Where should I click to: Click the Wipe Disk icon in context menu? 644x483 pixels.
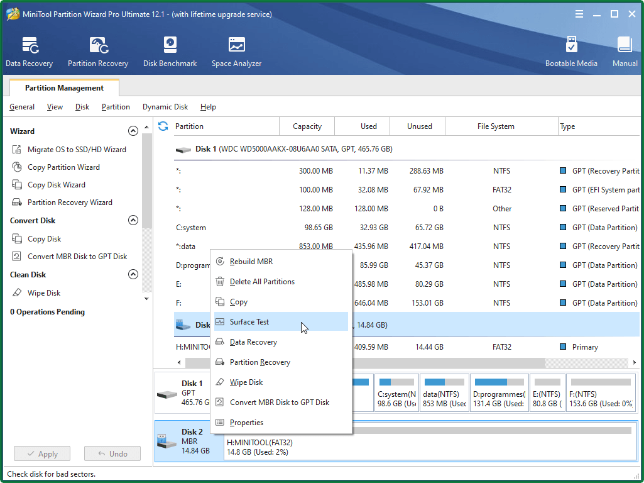pos(220,382)
